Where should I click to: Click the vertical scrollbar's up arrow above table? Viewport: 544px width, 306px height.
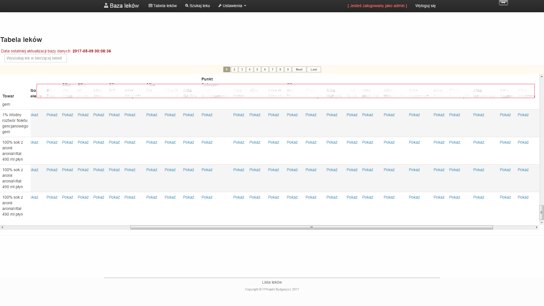(x=542, y=76)
